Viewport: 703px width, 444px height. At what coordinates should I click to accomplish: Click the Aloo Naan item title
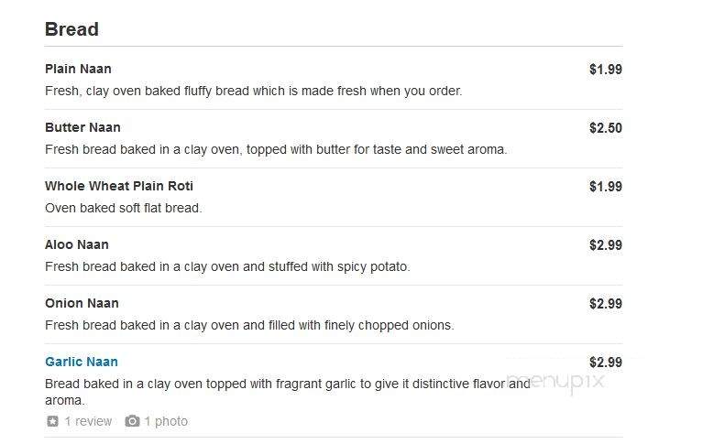click(77, 244)
